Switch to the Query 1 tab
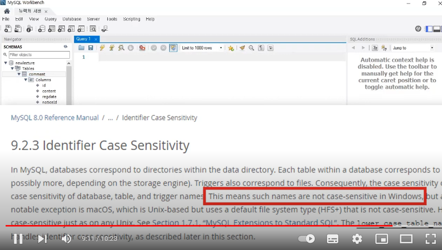Image resolution: width=442 pixels, height=250 pixels. [83, 39]
